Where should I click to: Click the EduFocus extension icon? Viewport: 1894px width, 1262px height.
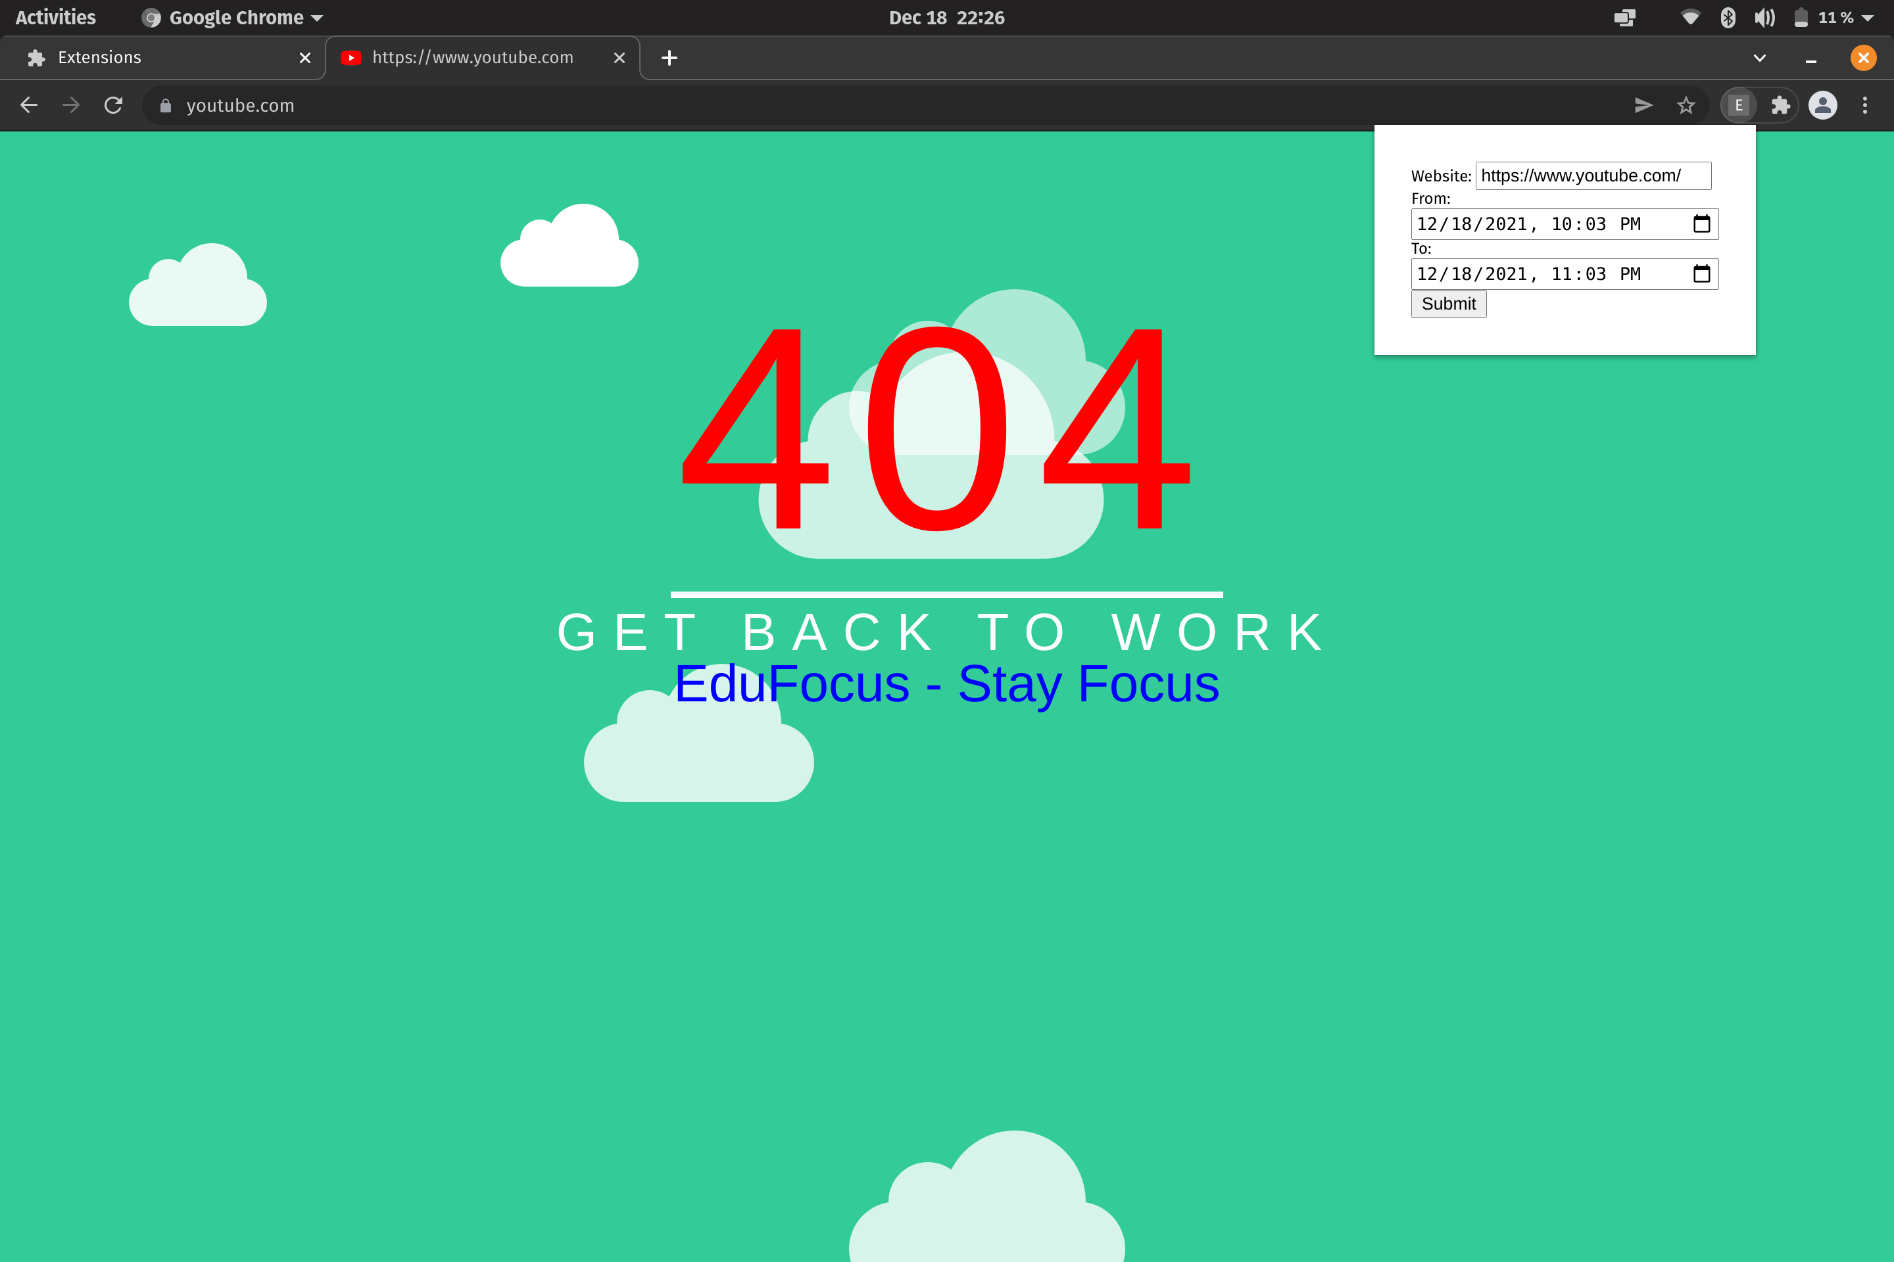click(x=1739, y=105)
